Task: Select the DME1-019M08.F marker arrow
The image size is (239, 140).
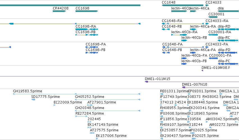Action: click(202, 71)
